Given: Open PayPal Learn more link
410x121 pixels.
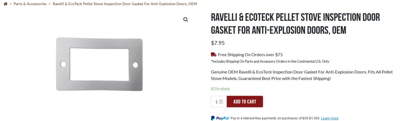Looking at the screenshot, I should click(329, 118).
